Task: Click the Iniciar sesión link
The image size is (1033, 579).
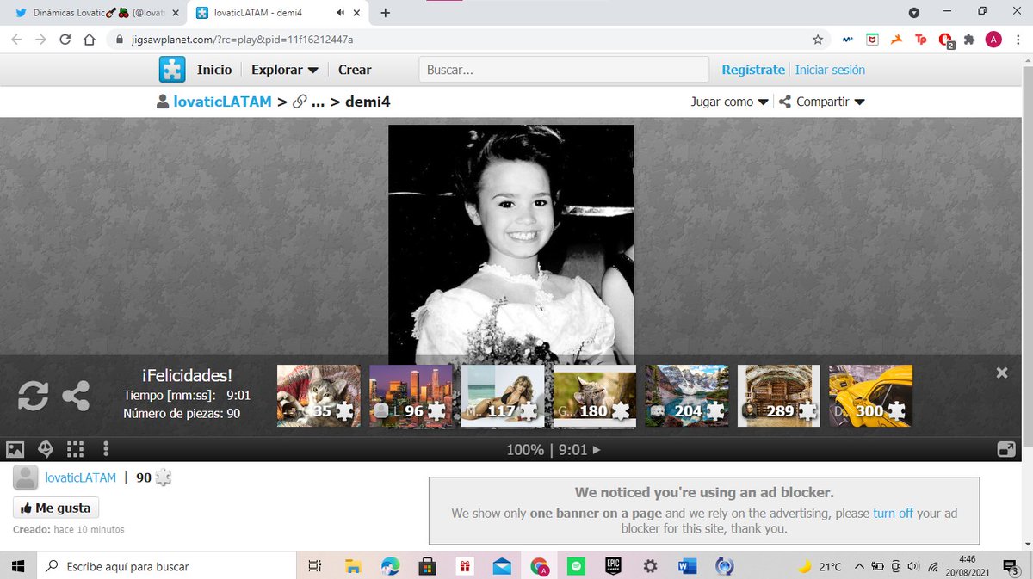Action: pyautogui.click(x=830, y=70)
